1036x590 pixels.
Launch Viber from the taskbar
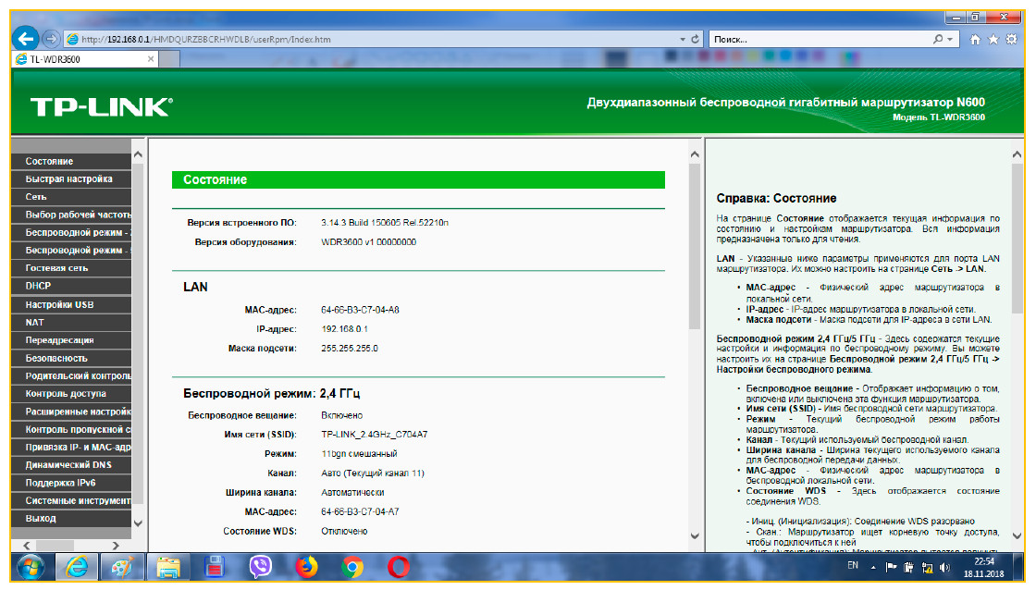coord(260,567)
